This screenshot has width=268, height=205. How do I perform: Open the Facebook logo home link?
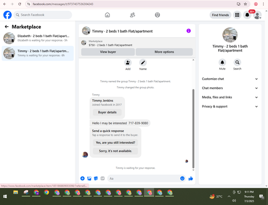pos(8,15)
